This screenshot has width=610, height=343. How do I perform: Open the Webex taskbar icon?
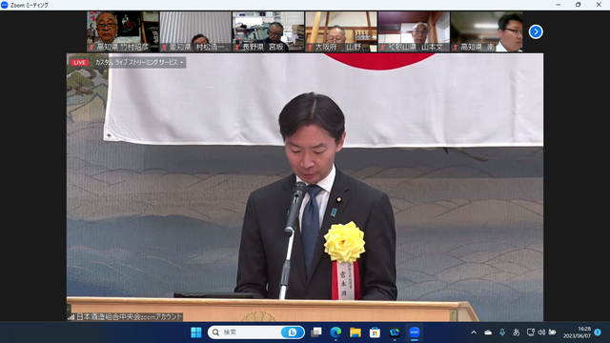coord(395,333)
